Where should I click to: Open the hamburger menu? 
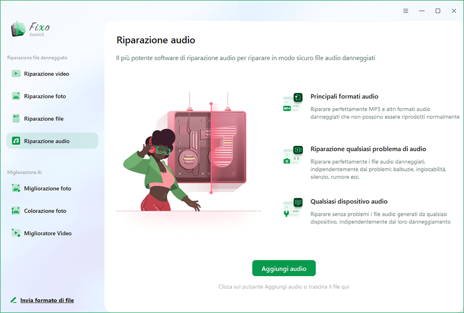click(406, 10)
